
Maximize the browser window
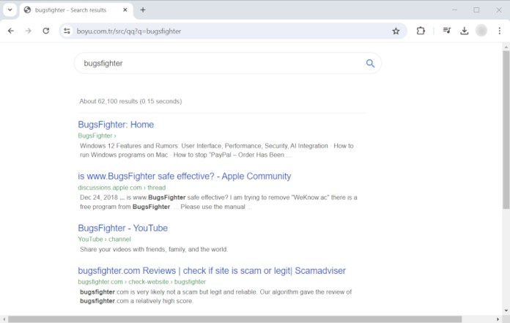coord(476,10)
